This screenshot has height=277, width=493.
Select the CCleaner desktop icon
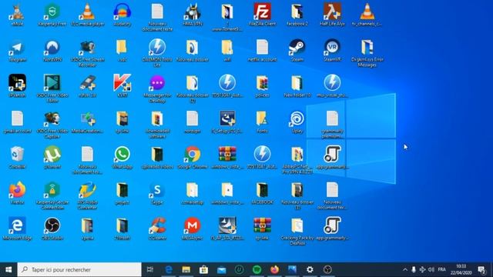coord(157,229)
